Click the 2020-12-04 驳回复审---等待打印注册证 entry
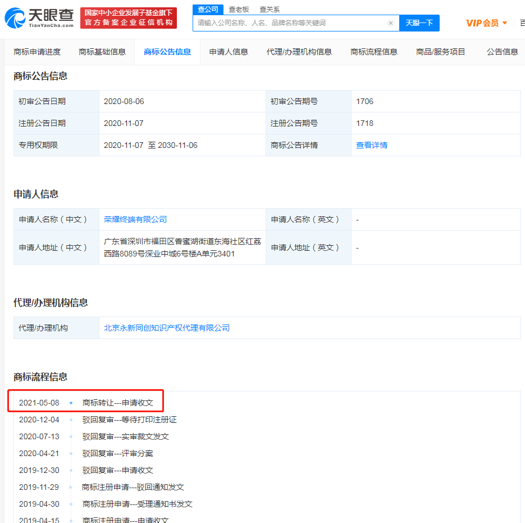Screen dimensions: 525x523 98,420
